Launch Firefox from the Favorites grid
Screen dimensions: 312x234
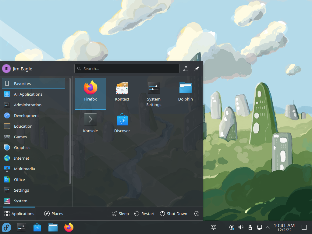point(90,94)
